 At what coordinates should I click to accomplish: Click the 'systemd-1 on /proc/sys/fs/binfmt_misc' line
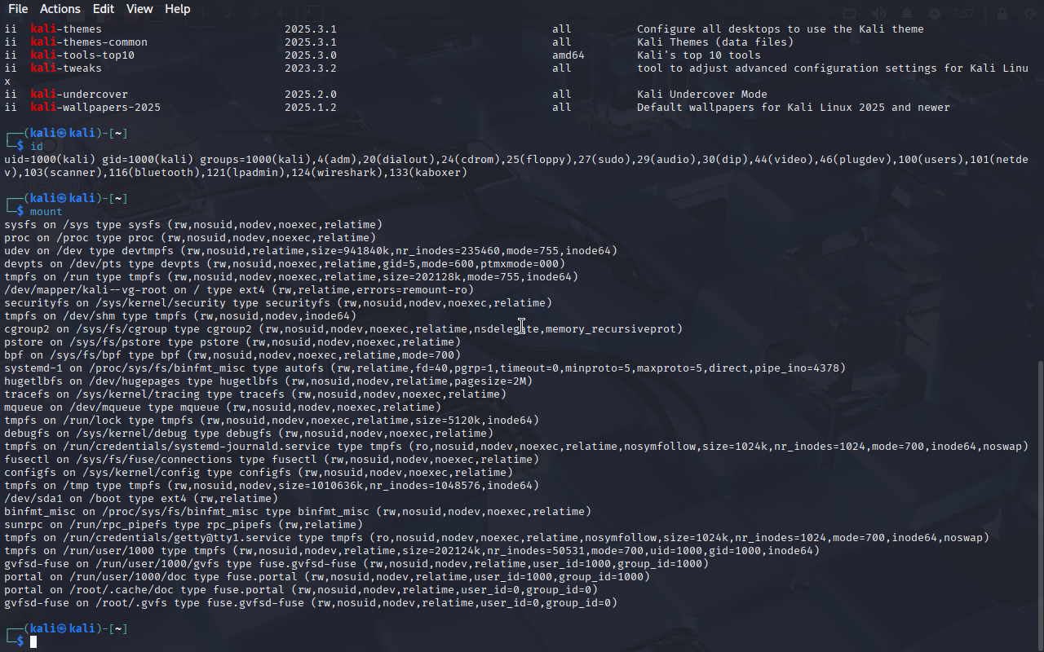click(x=425, y=368)
